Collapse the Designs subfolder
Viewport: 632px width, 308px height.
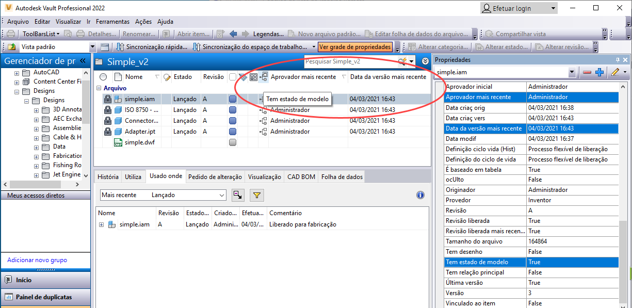pyautogui.click(x=26, y=101)
